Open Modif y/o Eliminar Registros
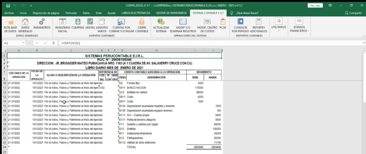Screen dimensions: 366x154 point(183,25)
